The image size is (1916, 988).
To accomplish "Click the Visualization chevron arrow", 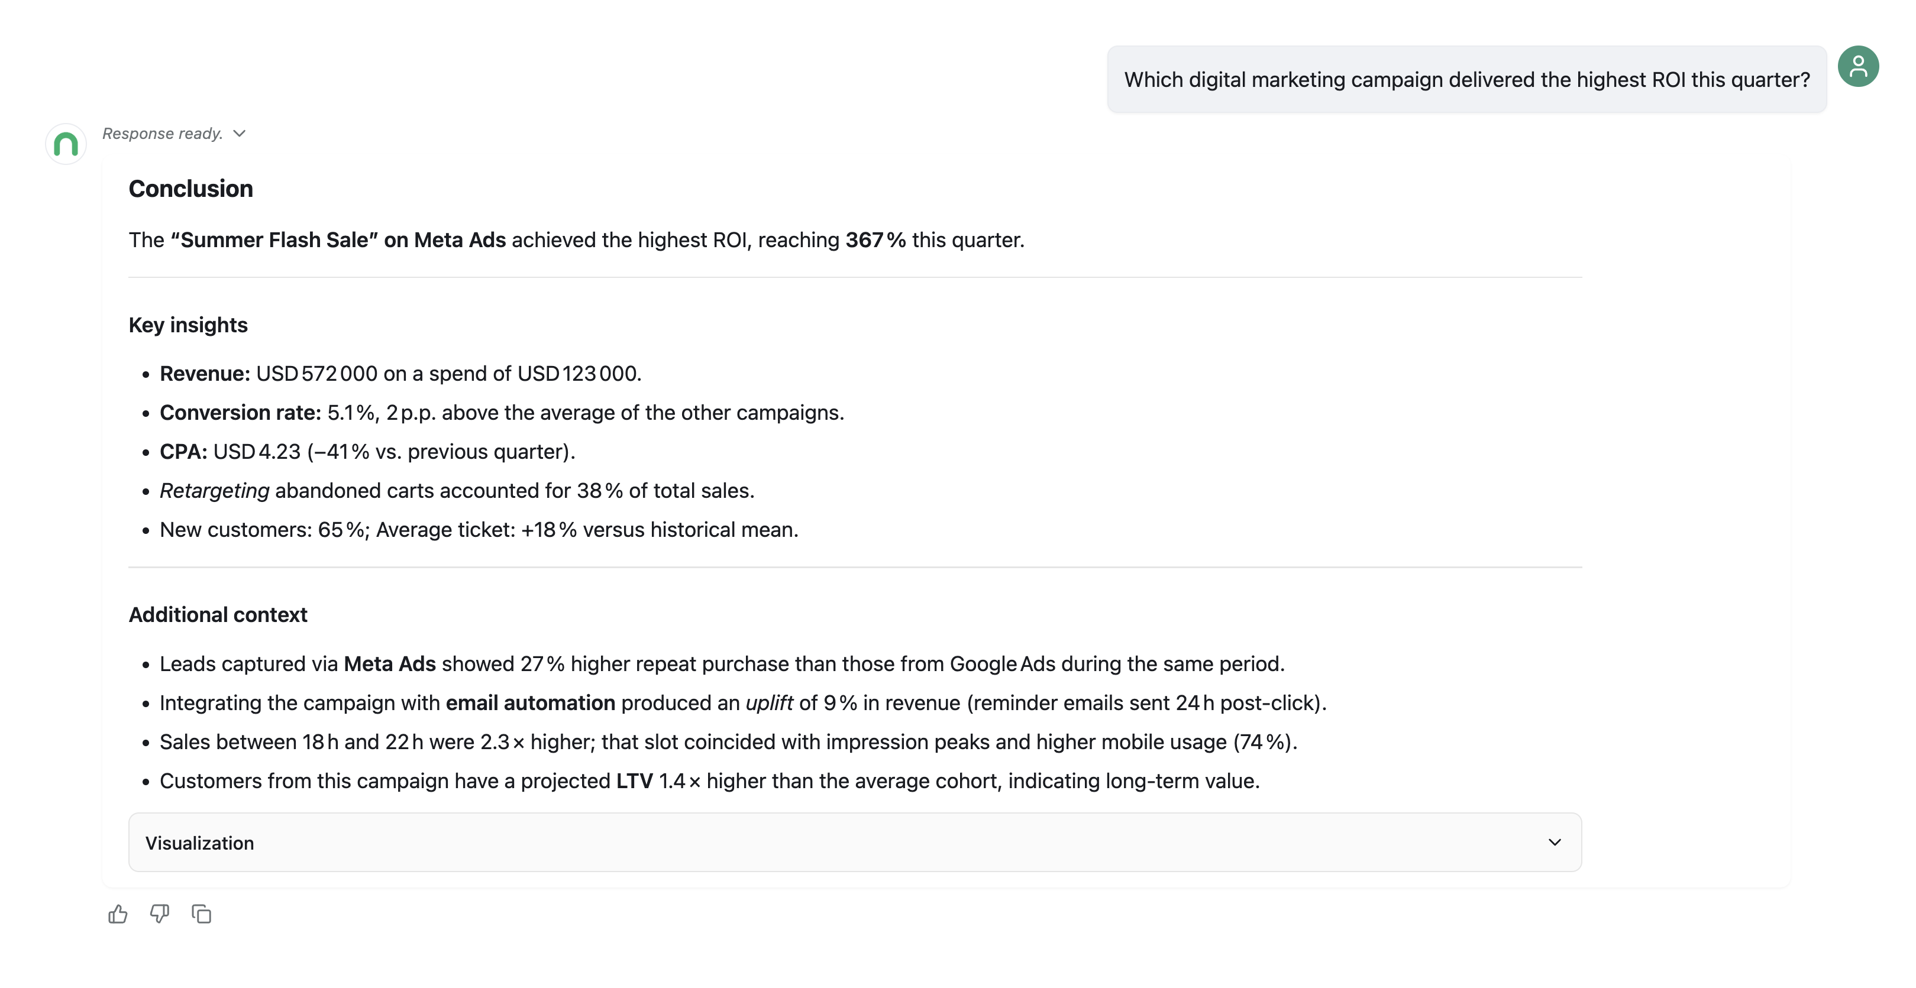I will [x=1555, y=843].
